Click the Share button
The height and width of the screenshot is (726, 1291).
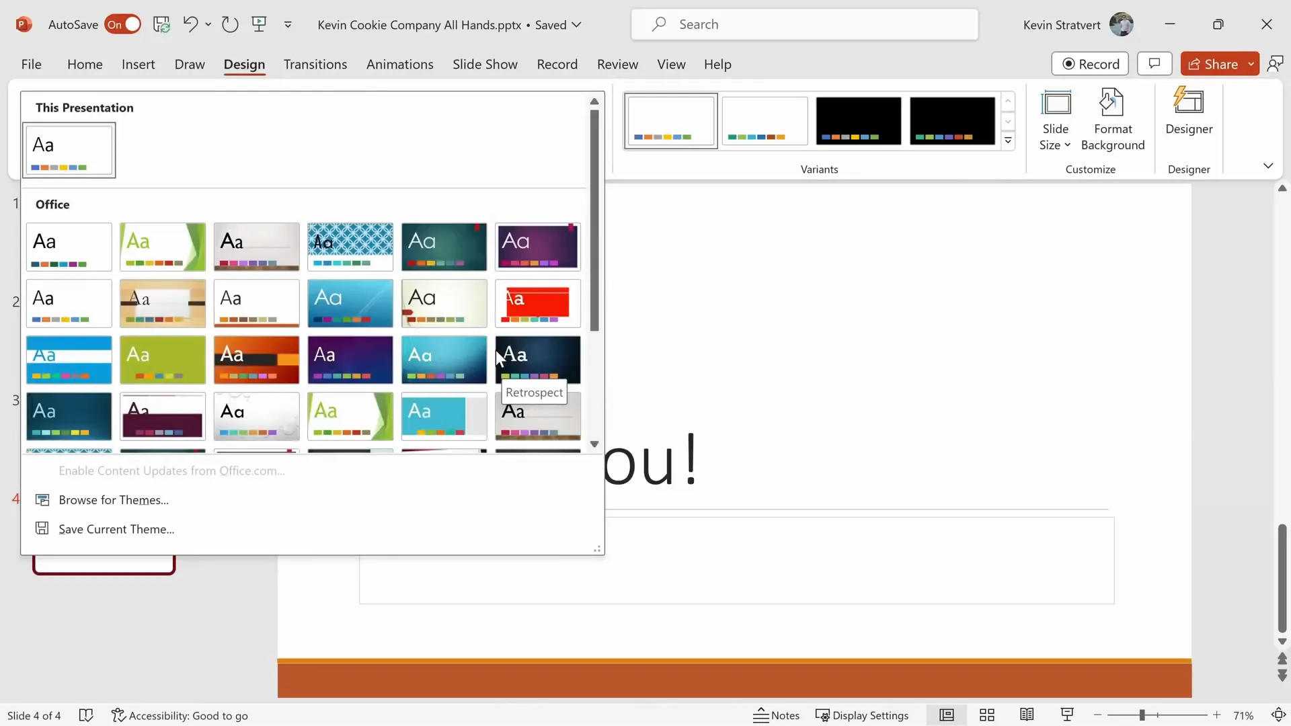coord(1212,64)
